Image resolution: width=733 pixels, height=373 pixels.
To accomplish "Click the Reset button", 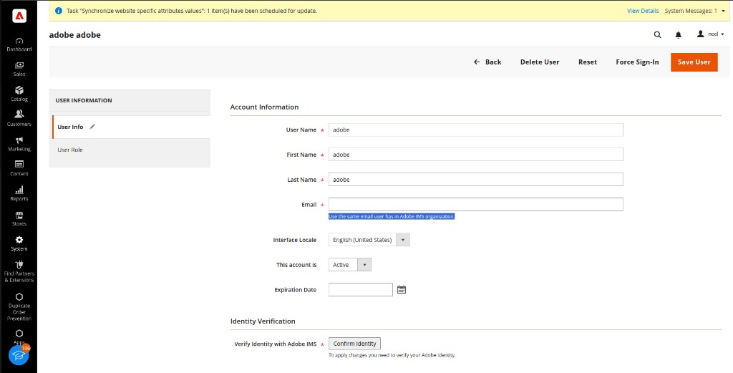I will point(588,62).
